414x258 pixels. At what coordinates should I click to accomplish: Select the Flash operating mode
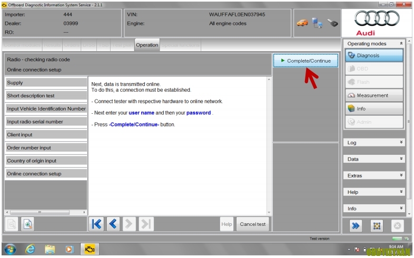pos(374,82)
